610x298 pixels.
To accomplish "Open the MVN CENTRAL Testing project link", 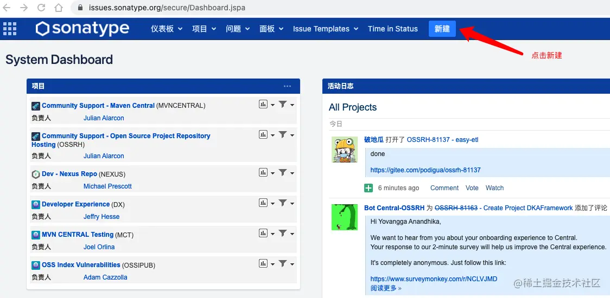I will click(x=78, y=235).
